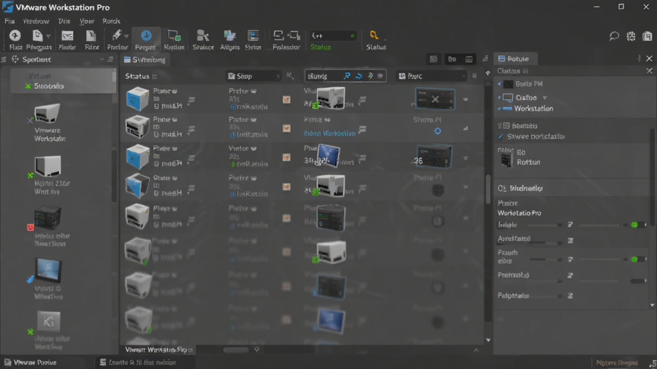This screenshot has height=369, width=657.
Task: Open the Diis menu
Action: coord(64,21)
